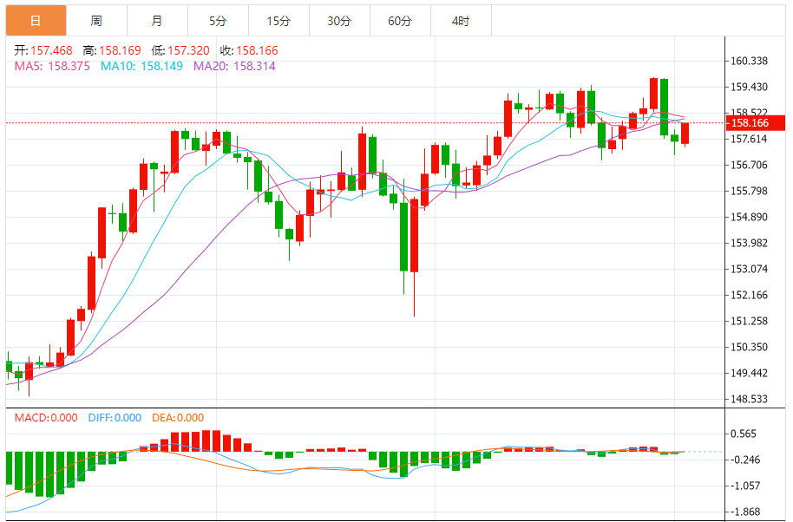Click the DEA: 0.000 label
The width and height of the screenshot is (793, 522).
coord(178,418)
